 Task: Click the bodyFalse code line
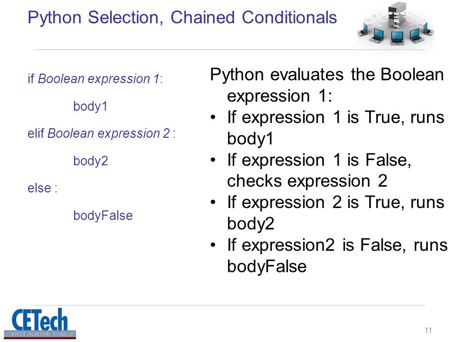pos(103,216)
